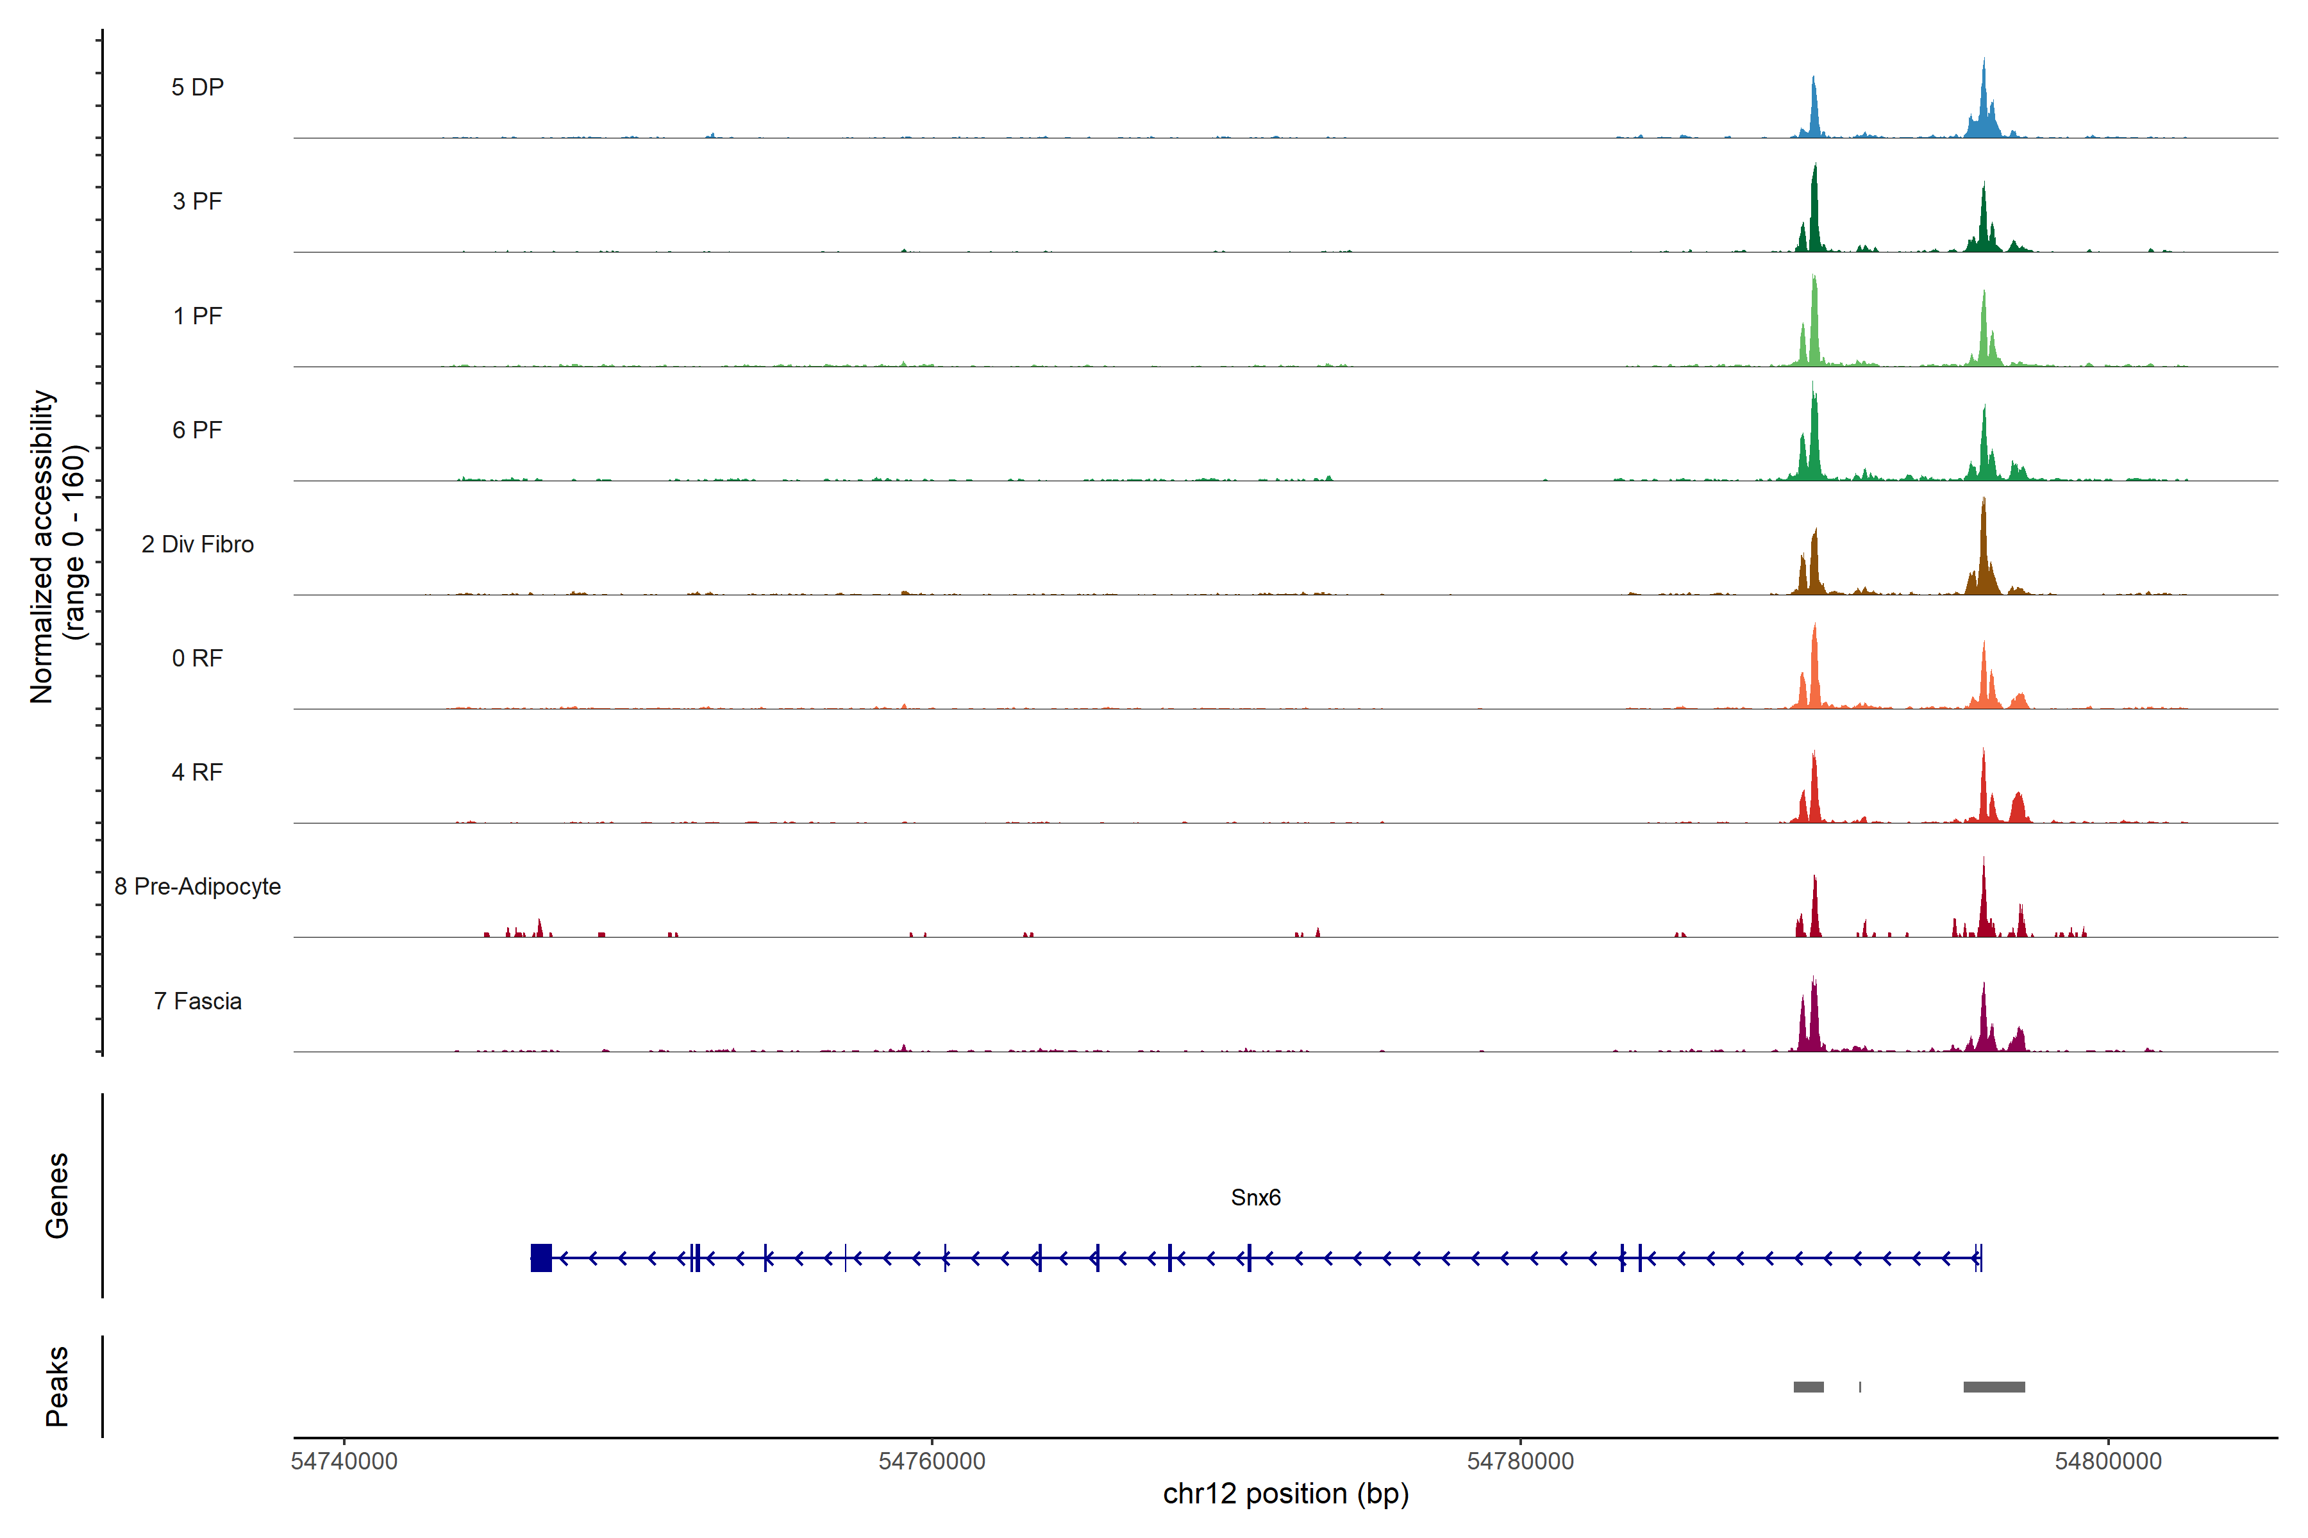Click the 1 PF track label

click(197, 316)
